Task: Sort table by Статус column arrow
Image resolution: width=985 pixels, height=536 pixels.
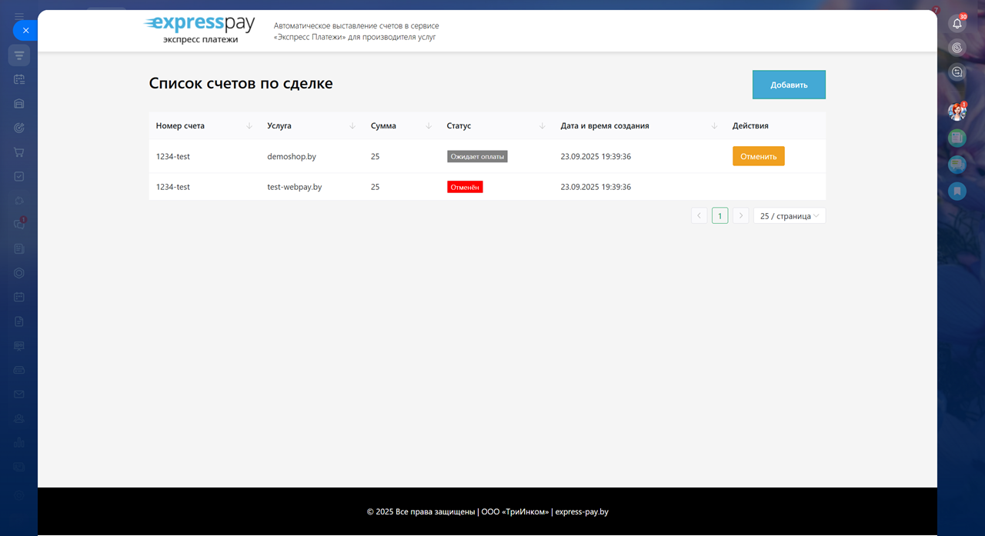Action: [x=543, y=126]
